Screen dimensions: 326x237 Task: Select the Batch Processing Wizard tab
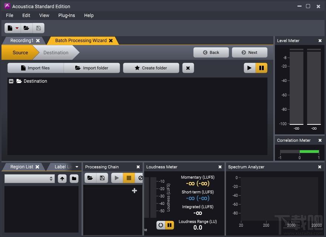click(81, 40)
